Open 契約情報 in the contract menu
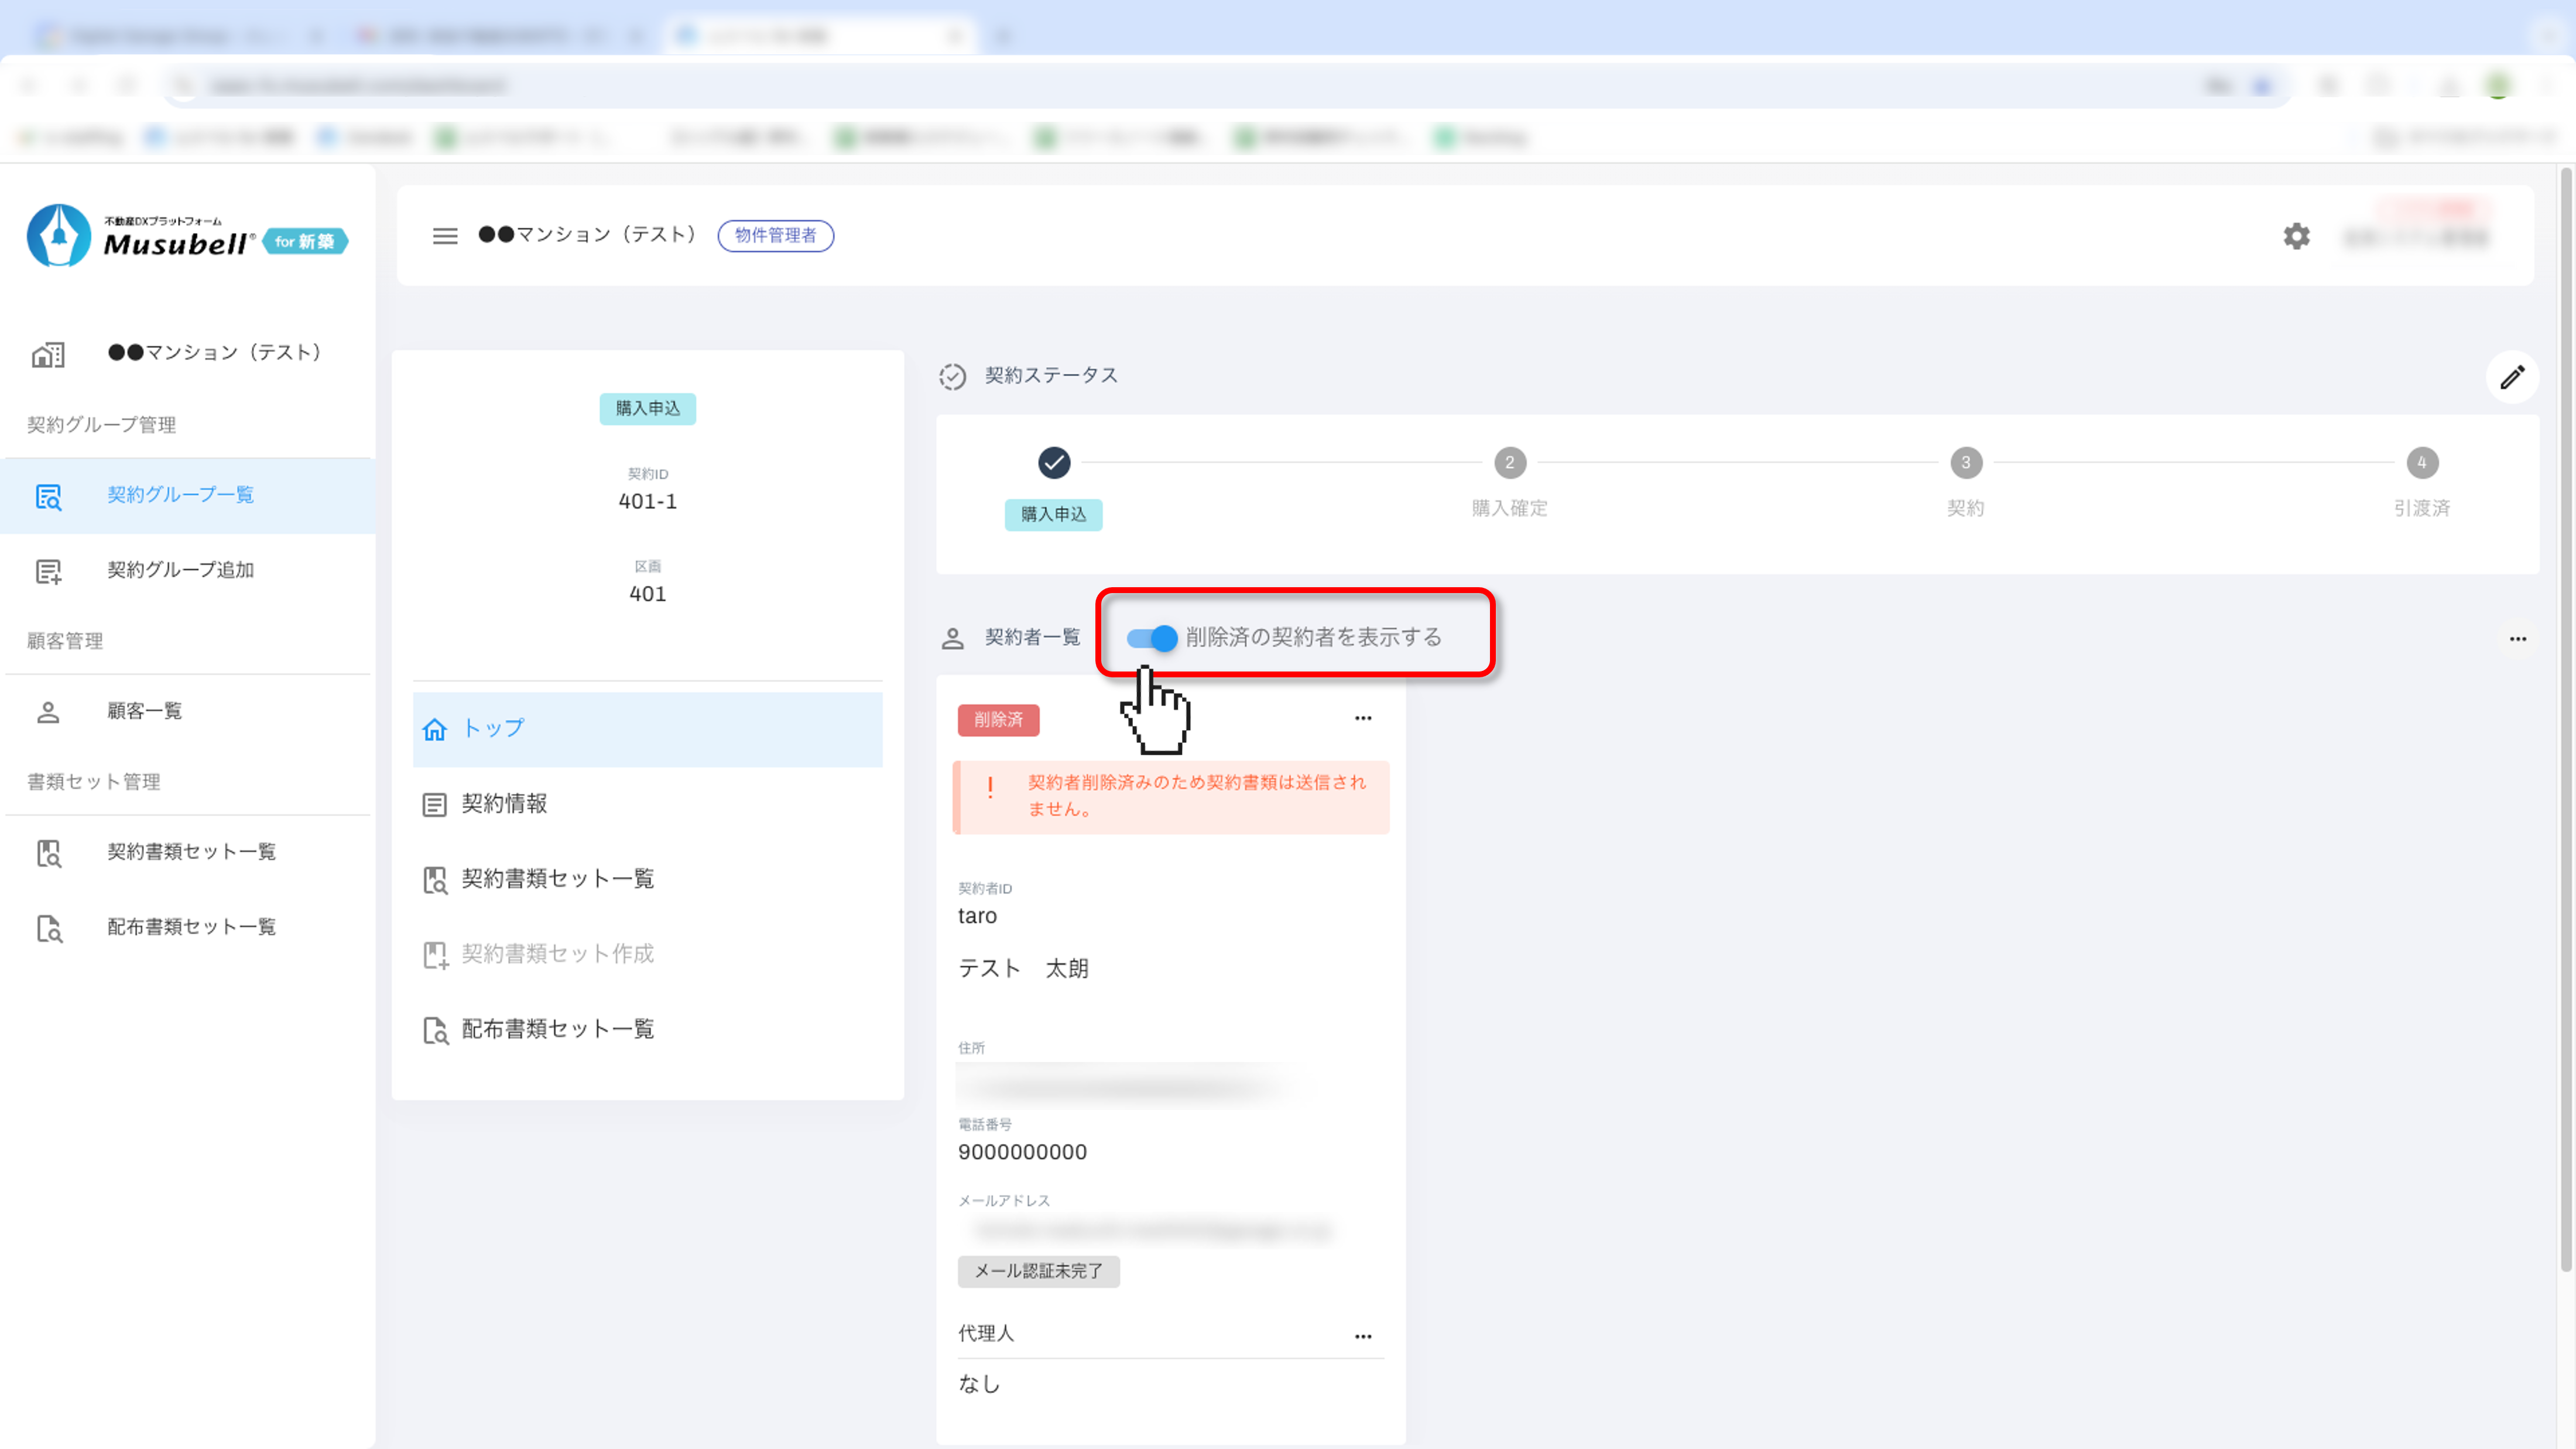Image resolution: width=2576 pixels, height=1449 pixels. coord(505,804)
